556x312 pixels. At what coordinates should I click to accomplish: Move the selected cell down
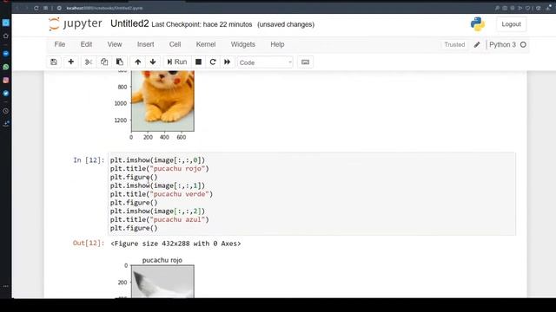point(153,62)
